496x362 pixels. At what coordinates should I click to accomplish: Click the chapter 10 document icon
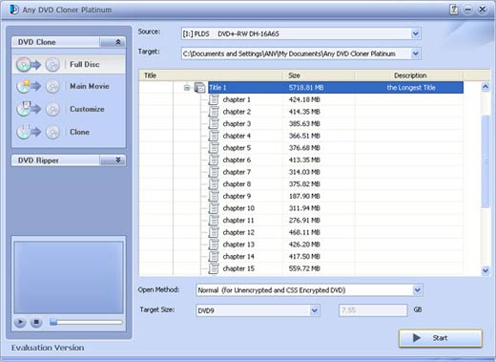pyautogui.click(x=214, y=208)
